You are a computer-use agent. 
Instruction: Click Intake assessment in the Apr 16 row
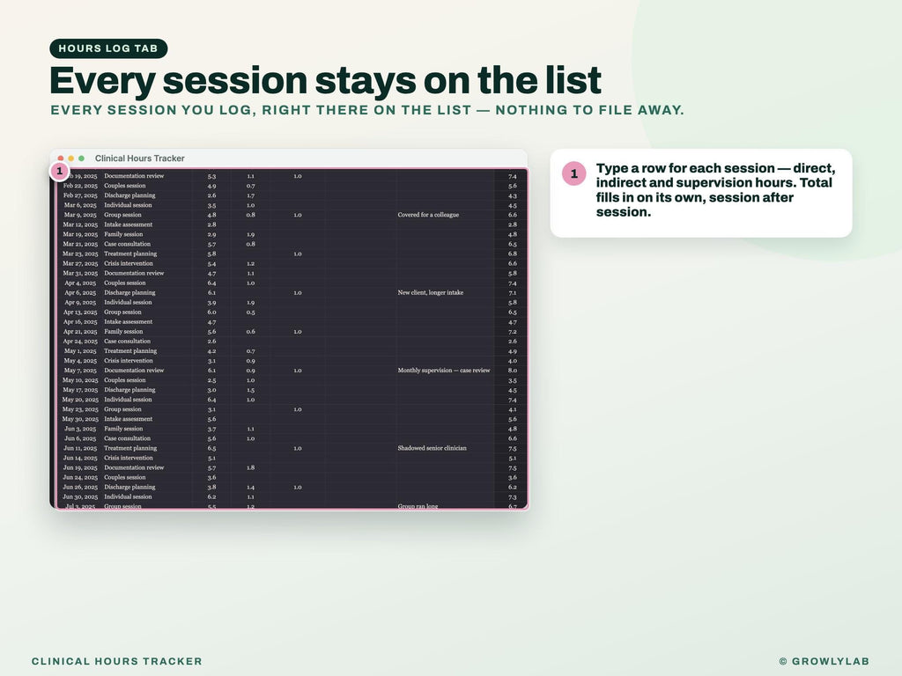tap(129, 322)
